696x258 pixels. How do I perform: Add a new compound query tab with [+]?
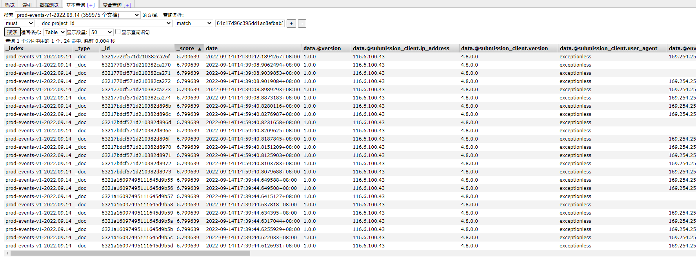(127, 5)
